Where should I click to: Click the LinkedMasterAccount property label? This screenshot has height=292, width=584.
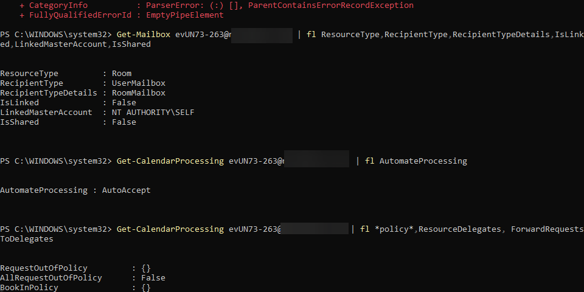(46, 112)
